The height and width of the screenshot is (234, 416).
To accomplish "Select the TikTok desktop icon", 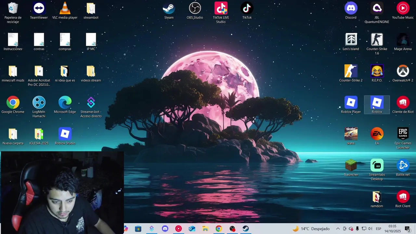I will 247,11.
